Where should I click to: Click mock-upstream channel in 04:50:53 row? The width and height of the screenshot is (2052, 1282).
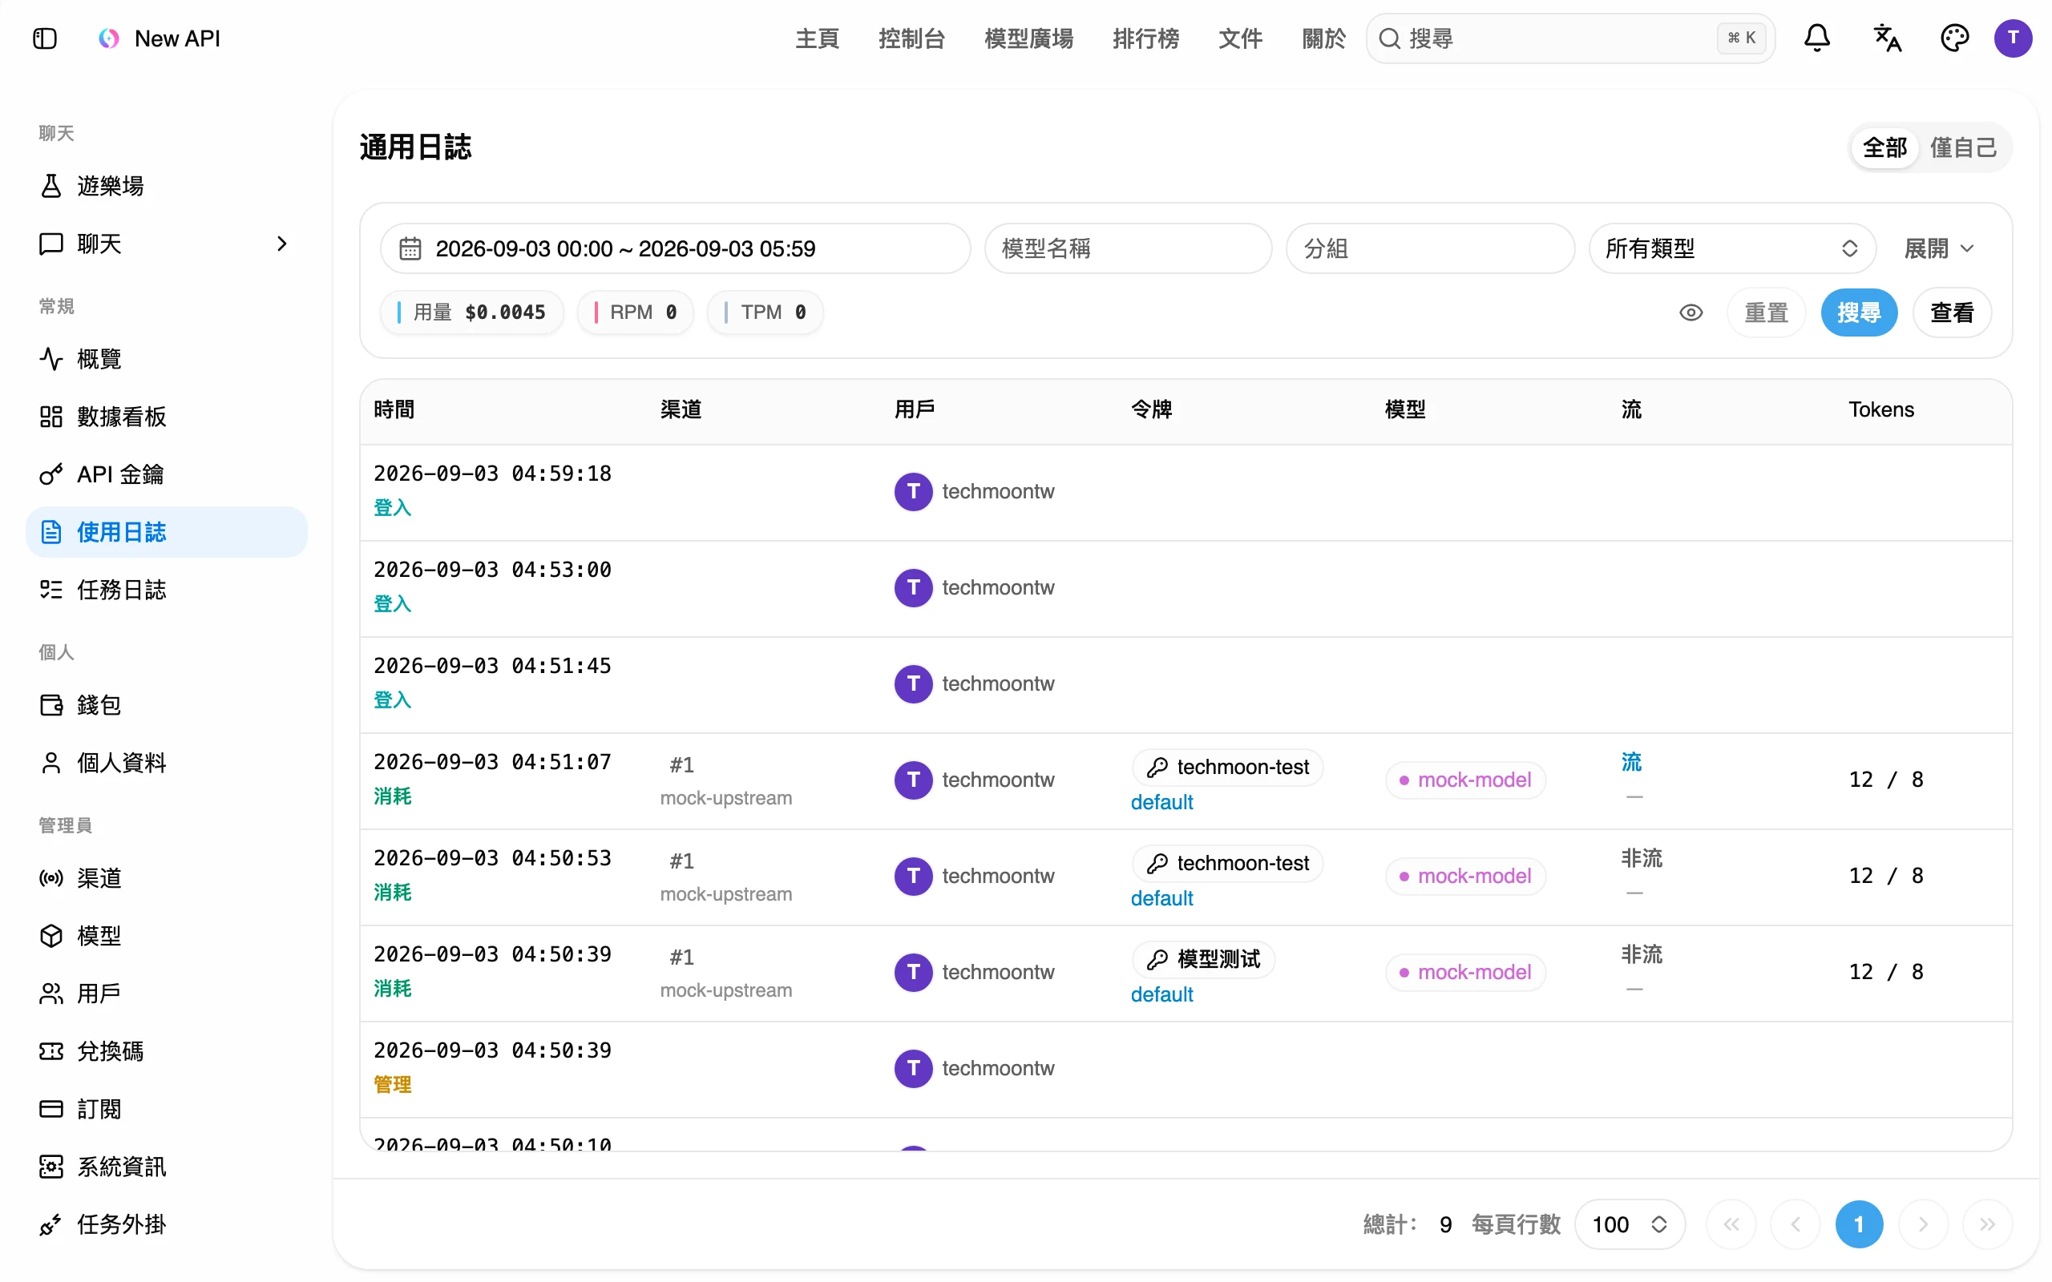726,893
